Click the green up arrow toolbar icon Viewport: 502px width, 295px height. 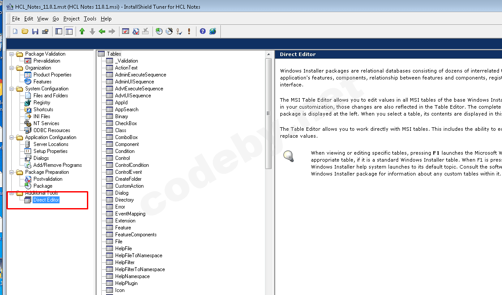pos(82,31)
